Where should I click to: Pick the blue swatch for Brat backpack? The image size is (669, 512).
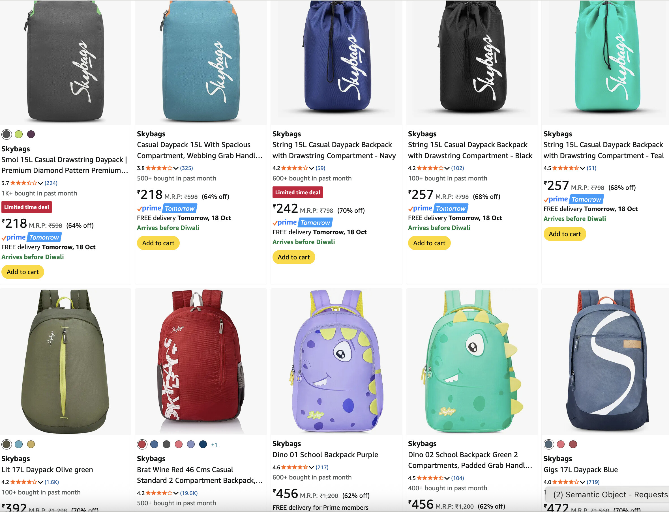pyautogui.click(x=154, y=444)
